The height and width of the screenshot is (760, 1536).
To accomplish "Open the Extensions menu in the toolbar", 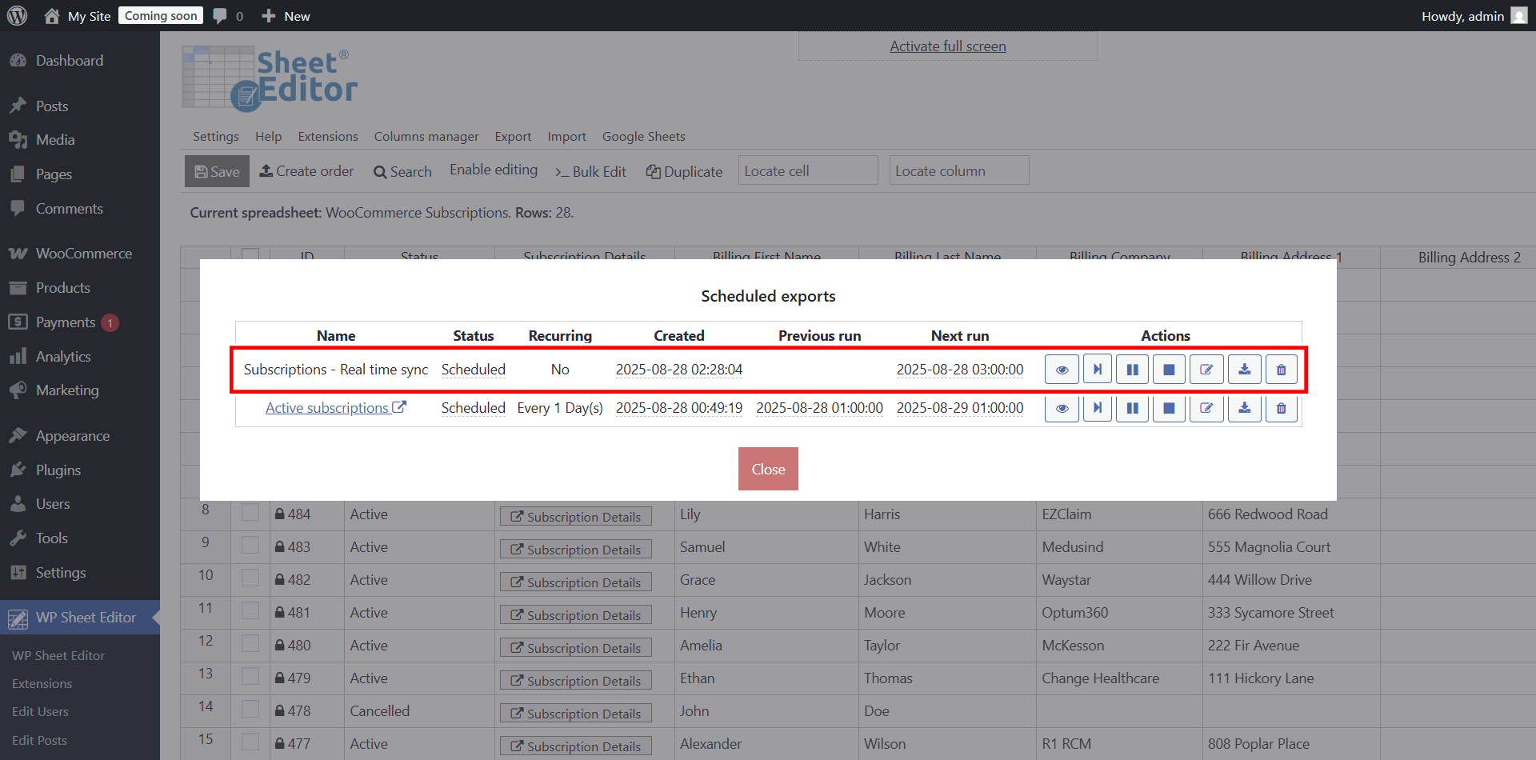I will click(328, 137).
